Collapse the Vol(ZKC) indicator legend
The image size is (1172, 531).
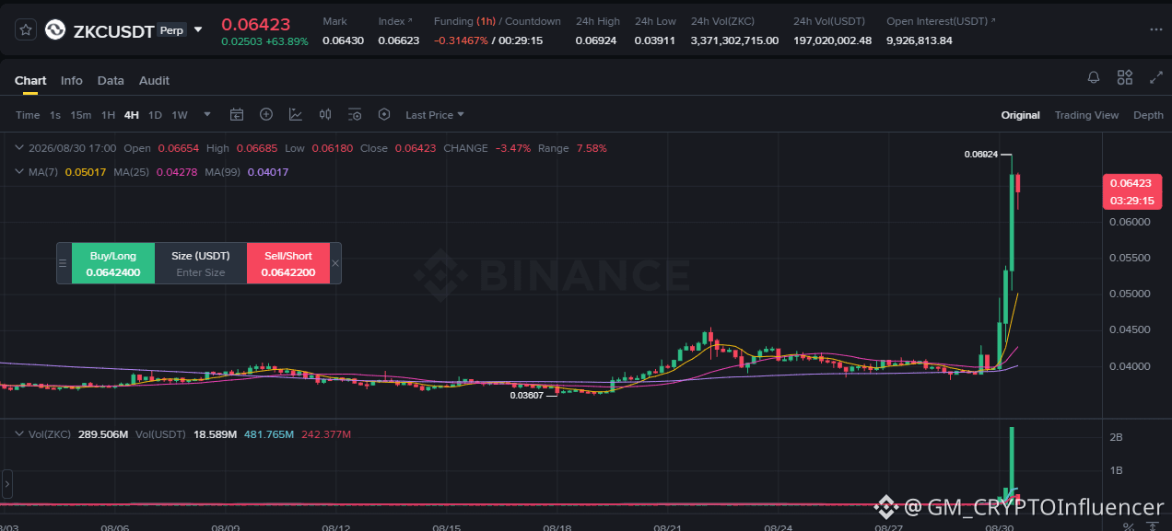pyautogui.click(x=20, y=433)
